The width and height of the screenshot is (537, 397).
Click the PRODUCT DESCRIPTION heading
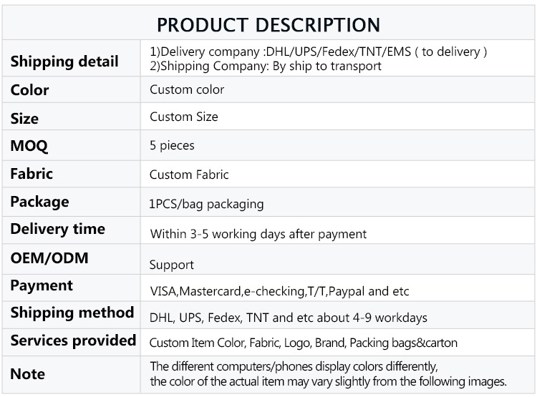point(268,24)
